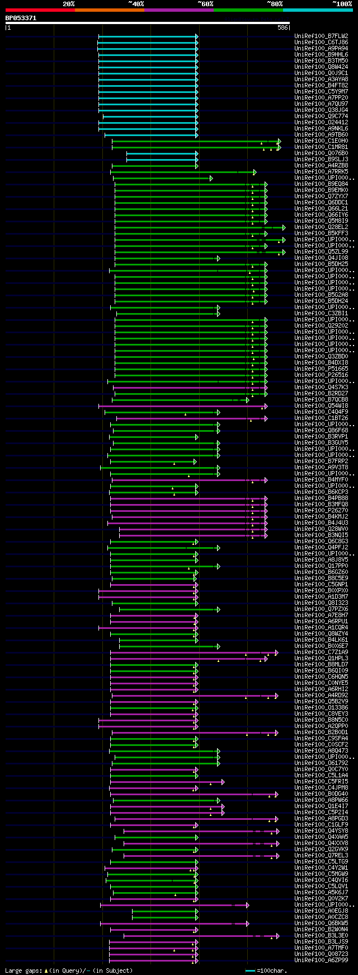This screenshot has width=358, height=975.
Task: Click the purple ~60% identity legend segment
Action: tap(179, 10)
